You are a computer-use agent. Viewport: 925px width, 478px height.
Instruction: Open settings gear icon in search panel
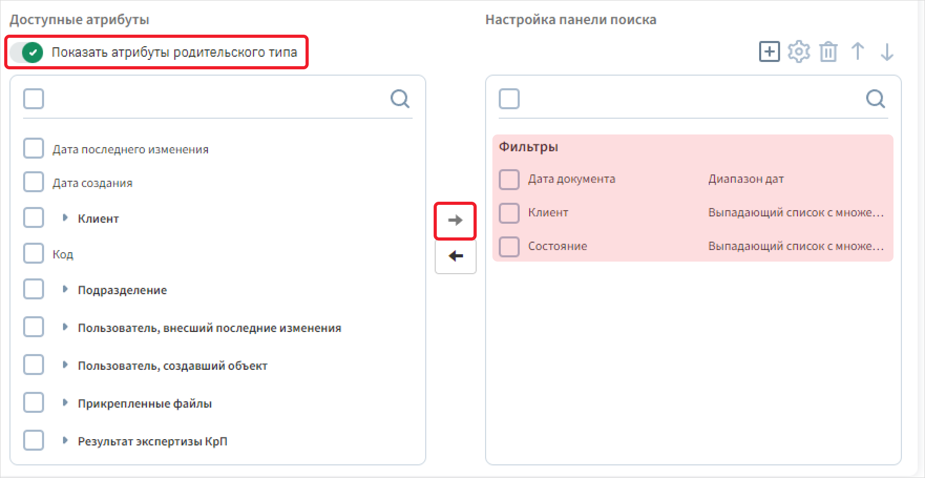tap(799, 52)
